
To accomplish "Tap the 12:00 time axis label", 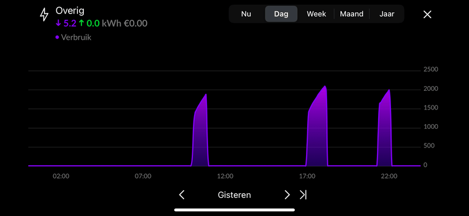I will pyautogui.click(x=225, y=176).
